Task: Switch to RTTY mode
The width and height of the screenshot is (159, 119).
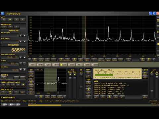Action: tap(56, 65)
